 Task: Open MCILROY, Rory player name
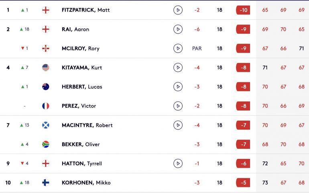click(x=80, y=49)
